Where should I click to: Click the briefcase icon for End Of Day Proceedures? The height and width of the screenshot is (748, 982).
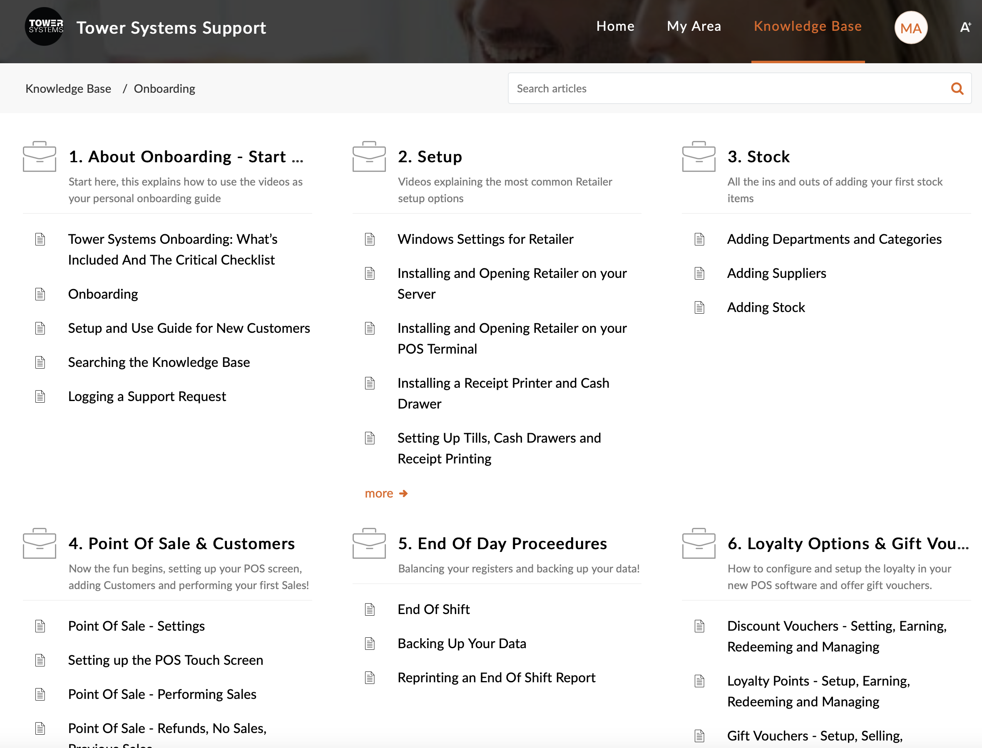(369, 543)
